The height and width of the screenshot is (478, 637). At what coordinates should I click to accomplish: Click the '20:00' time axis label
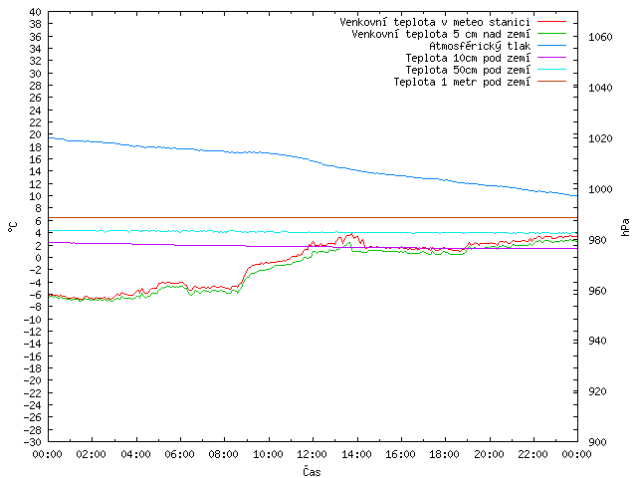(x=489, y=454)
